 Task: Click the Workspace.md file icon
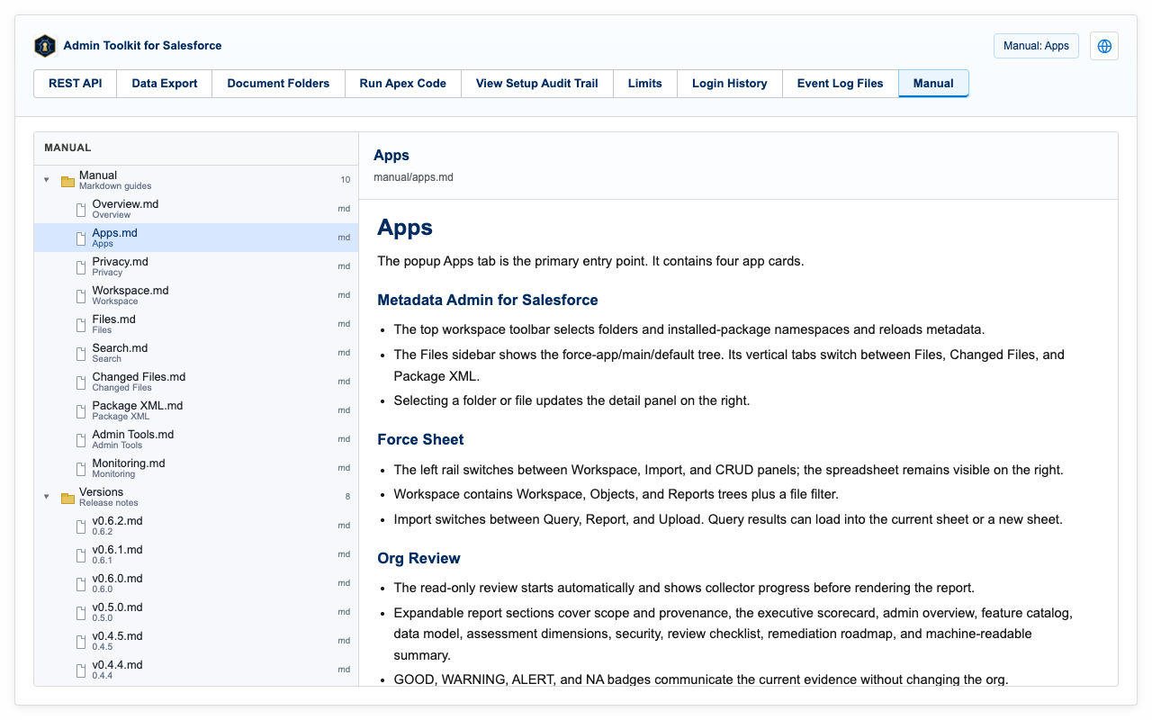81,296
